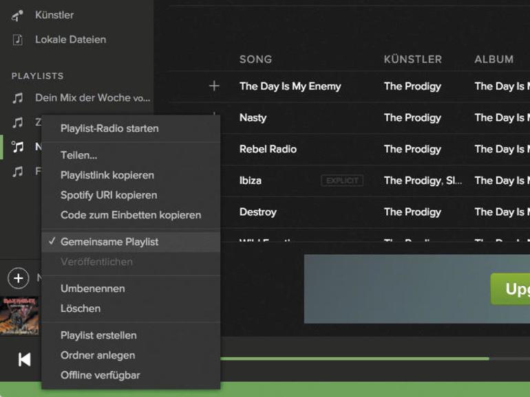Select Code zum Einbetten kopieren
This screenshot has height=397, width=530.
[x=131, y=215]
